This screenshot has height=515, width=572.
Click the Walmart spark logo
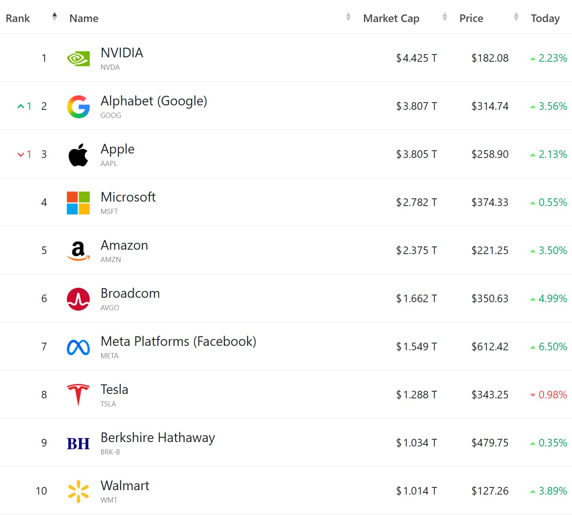tap(78, 491)
